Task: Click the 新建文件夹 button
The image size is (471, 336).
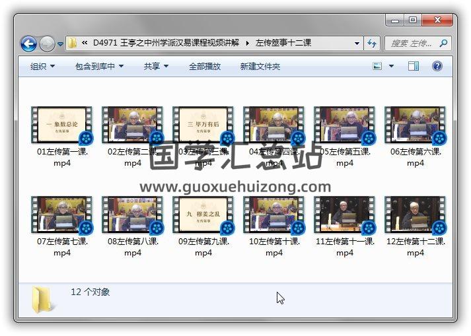Action: click(x=260, y=66)
